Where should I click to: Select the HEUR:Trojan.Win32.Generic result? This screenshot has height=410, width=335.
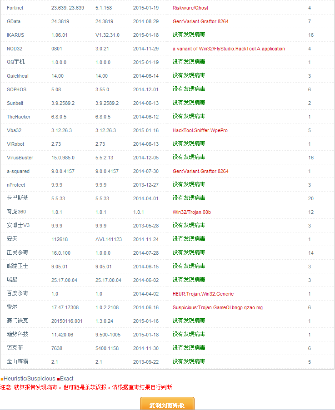[x=203, y=294]
